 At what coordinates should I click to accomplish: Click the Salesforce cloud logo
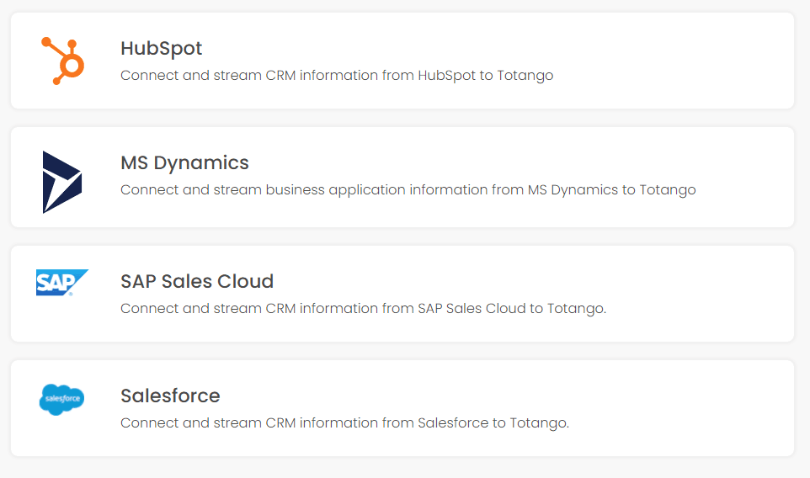[x=62, y=400]
